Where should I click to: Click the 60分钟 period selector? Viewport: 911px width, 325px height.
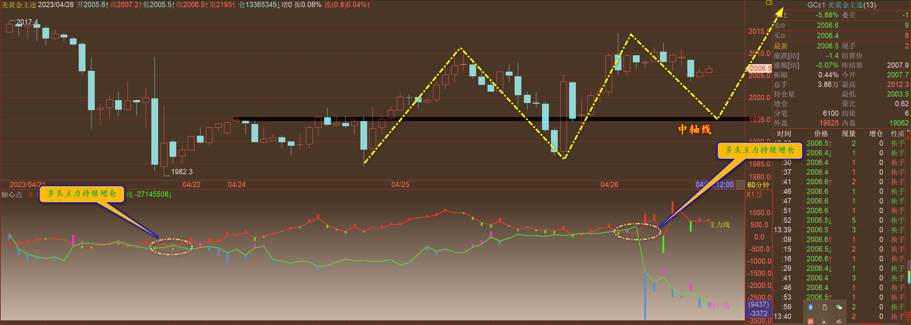click(x=758, y=185)
